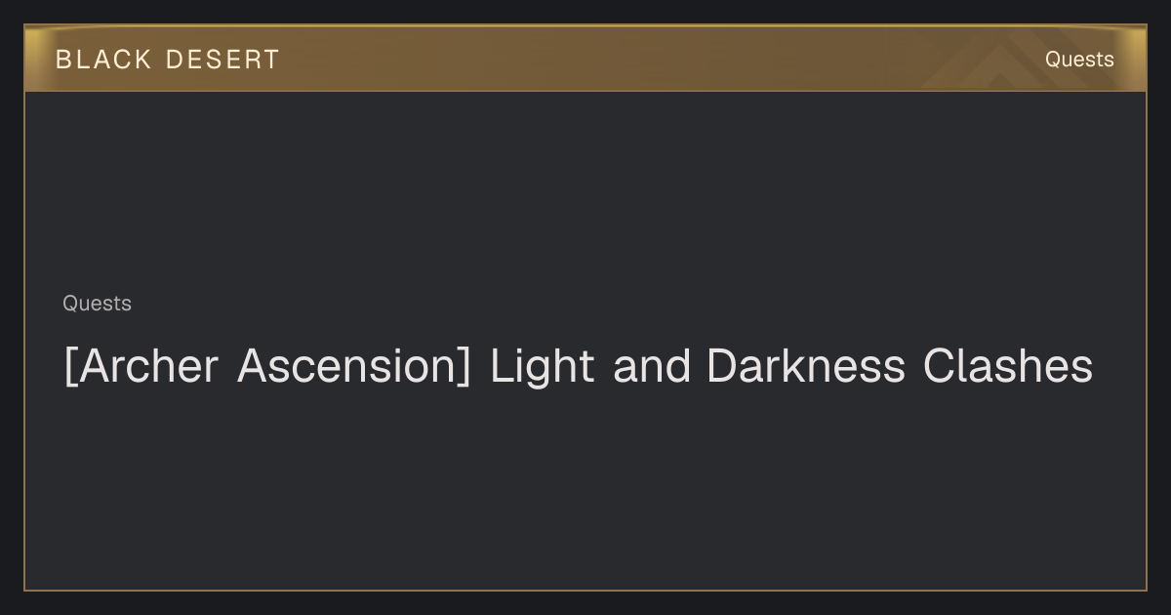
Task: Open Quests in the top-right header
Action: tap(1079, 60)
